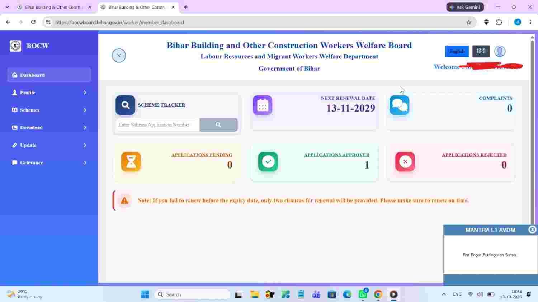Click the complaints chat bubbles icon
The image size is (538, 302).
coord(400,105)
